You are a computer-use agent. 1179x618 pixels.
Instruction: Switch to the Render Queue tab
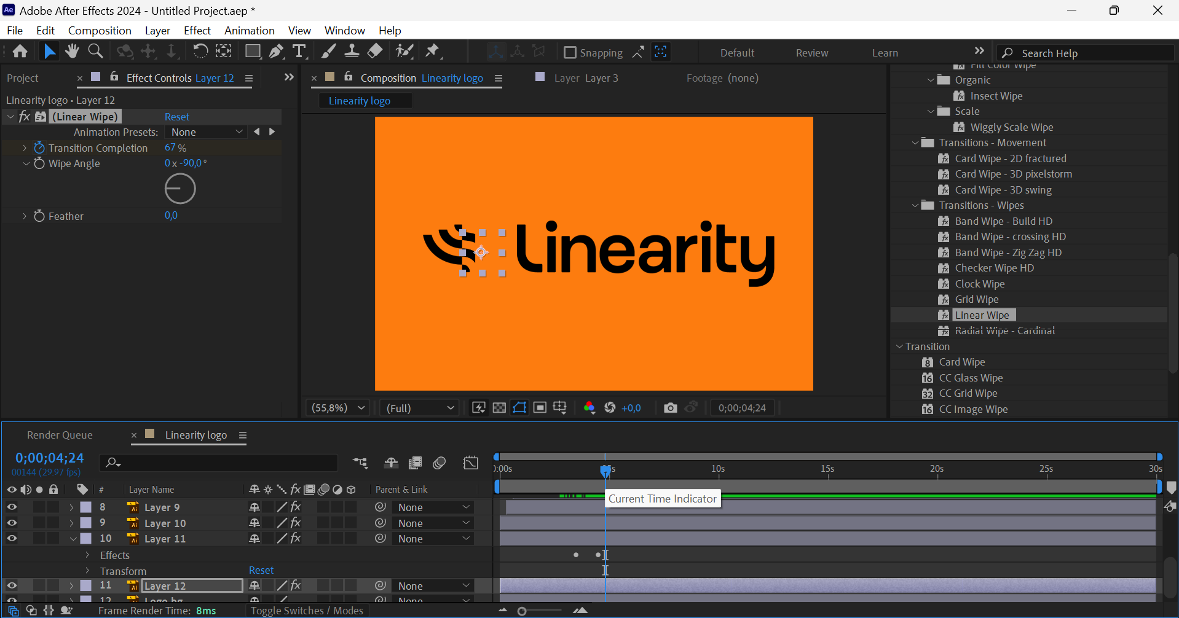[60, 435]
